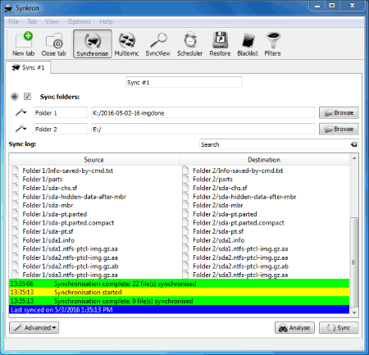This screenshot has height=355, width=369.
Task: Select the Synchronise toolbar icon
Action: [x=93, y=43]
